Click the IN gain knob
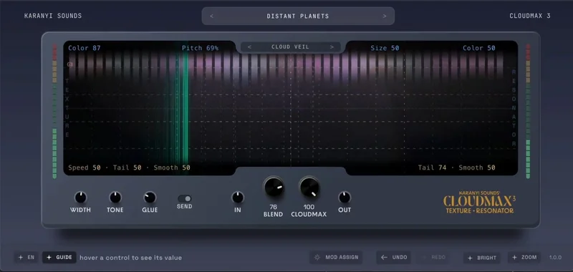The width and height of the screenshot is (573, 272). coord(238,198)
